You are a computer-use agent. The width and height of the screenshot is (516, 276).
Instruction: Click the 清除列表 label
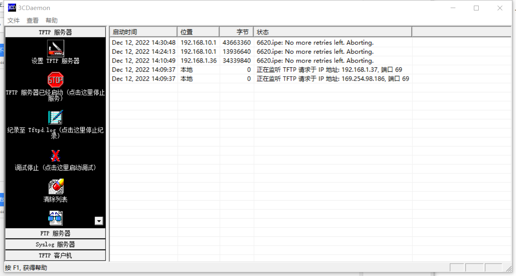pos(55,199)
